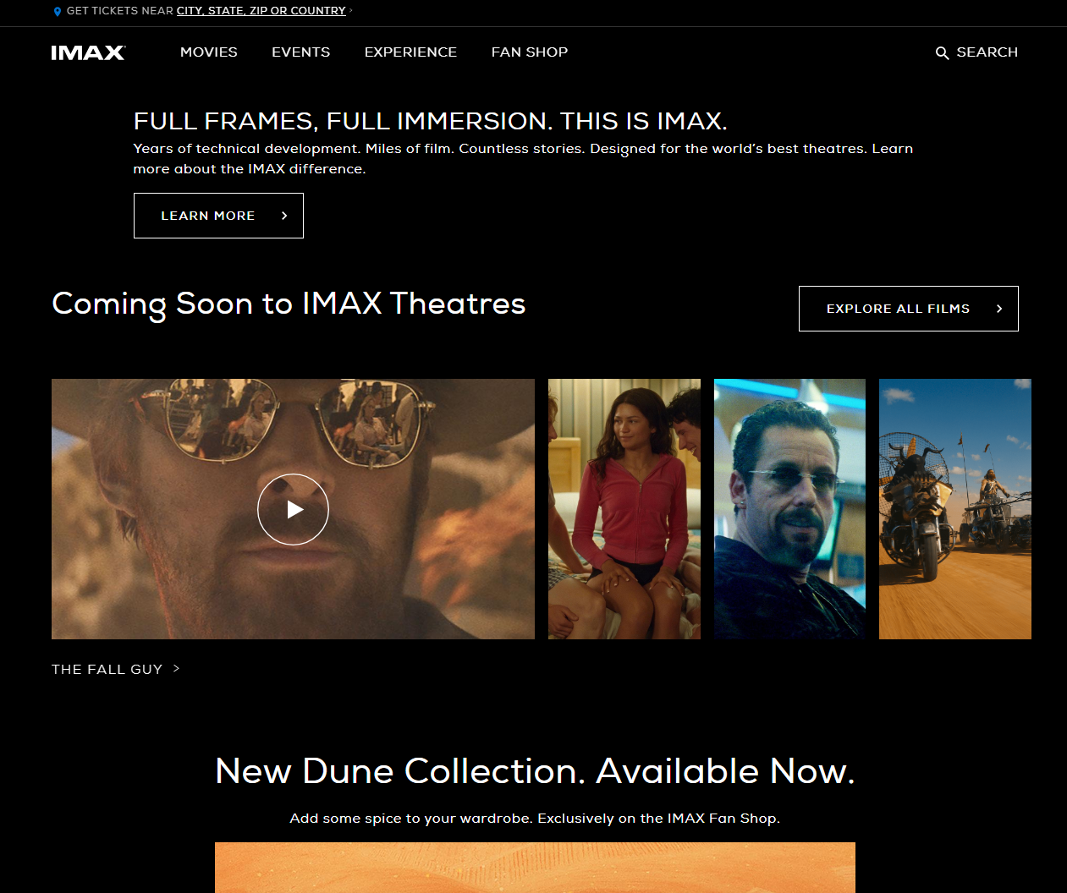
Task: Click the search magnifier icon
Action: tap(942, 52)
